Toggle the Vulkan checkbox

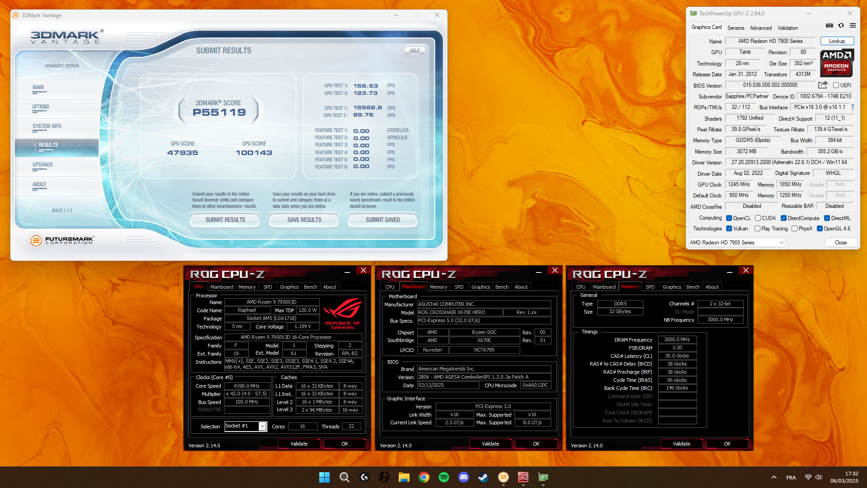click(729, 229)
